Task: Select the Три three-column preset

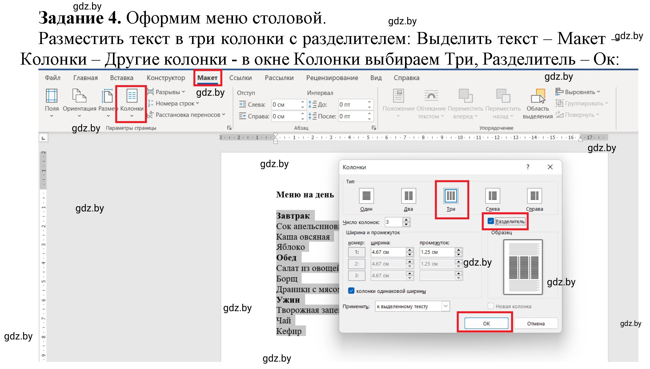Action: [x=451, y=200]
